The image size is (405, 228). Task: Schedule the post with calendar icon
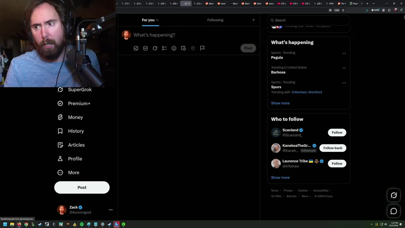[184, 48]
